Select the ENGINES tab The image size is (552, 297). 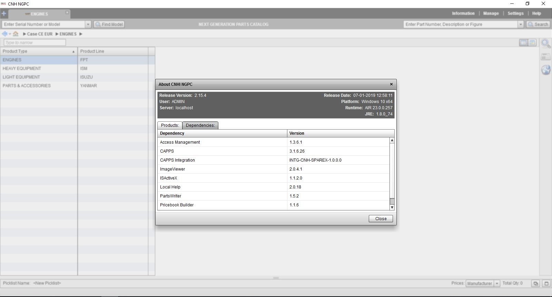pos(39,14)
